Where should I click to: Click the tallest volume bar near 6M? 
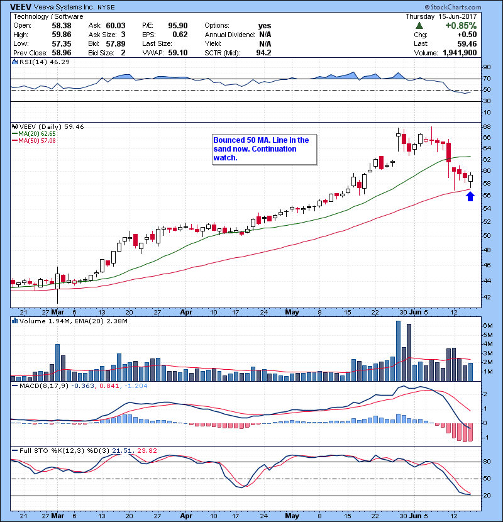[398, 351]
